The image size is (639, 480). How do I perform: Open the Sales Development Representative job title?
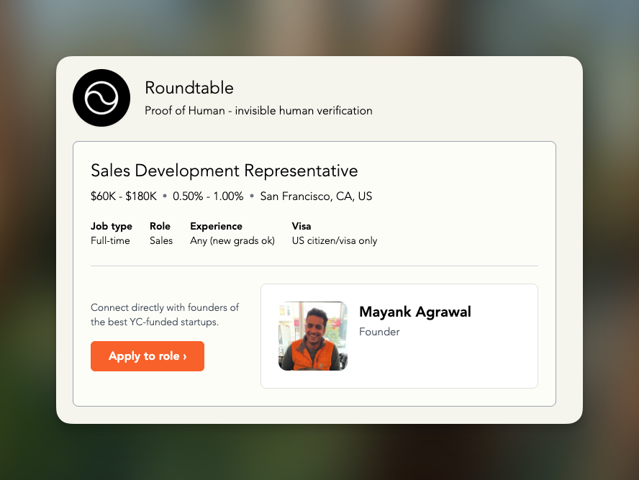pyautogui.click(x=224, y=171)
